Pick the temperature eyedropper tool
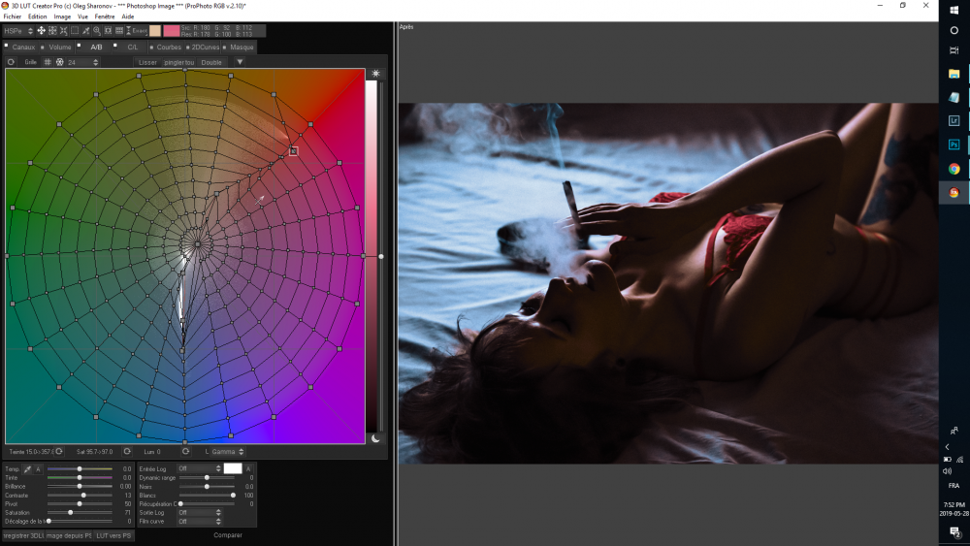Screen dimensions: 970x546 point(28,468)
